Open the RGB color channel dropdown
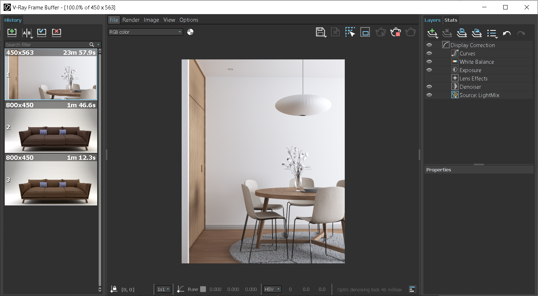 [x=145, y=32]
